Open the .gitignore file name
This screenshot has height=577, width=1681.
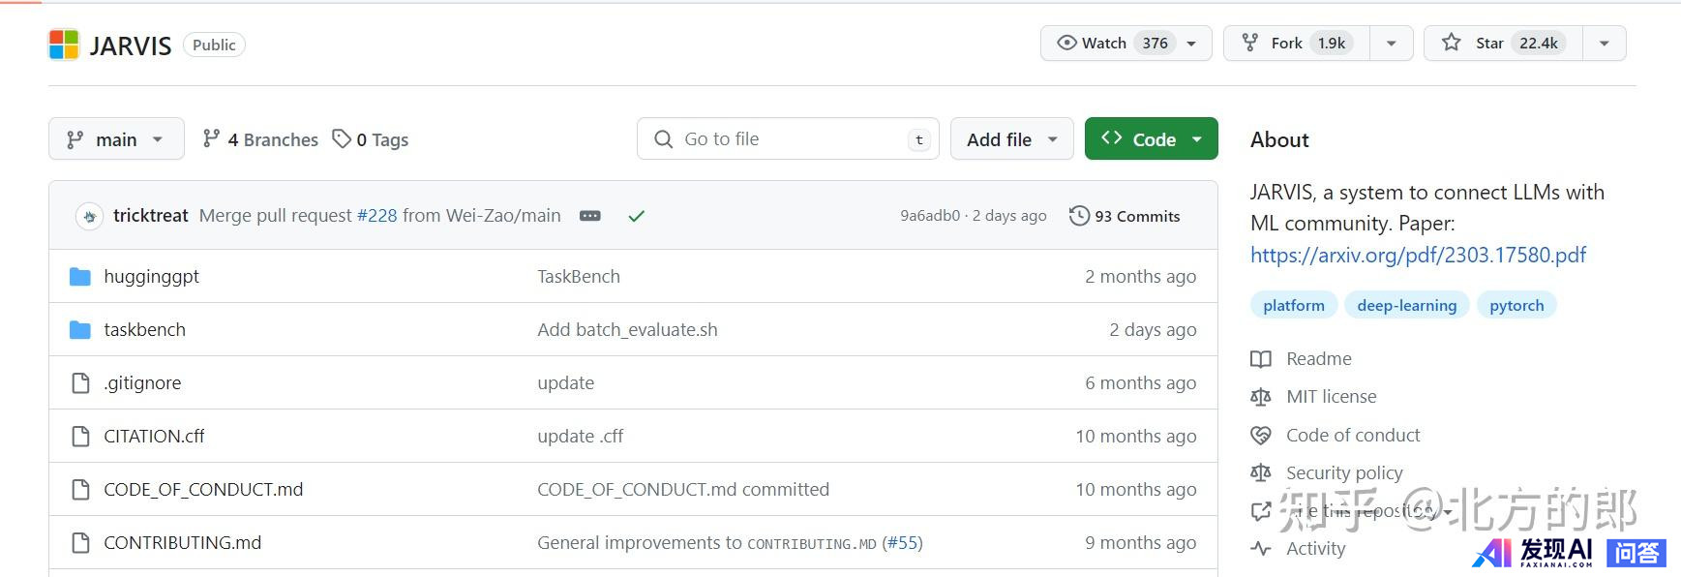point(142,383)
